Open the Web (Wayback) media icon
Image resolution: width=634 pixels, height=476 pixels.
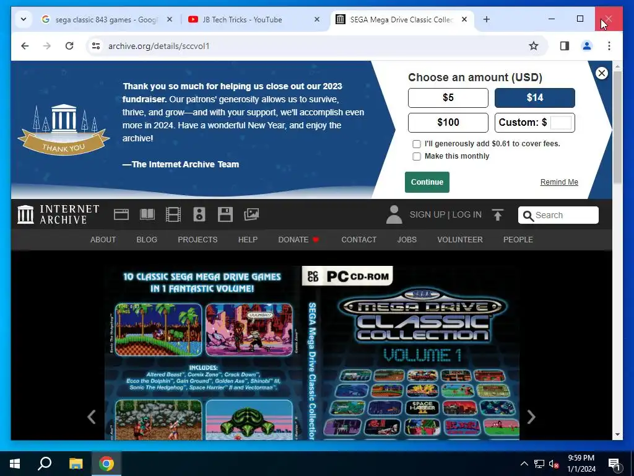pos(121,214)
